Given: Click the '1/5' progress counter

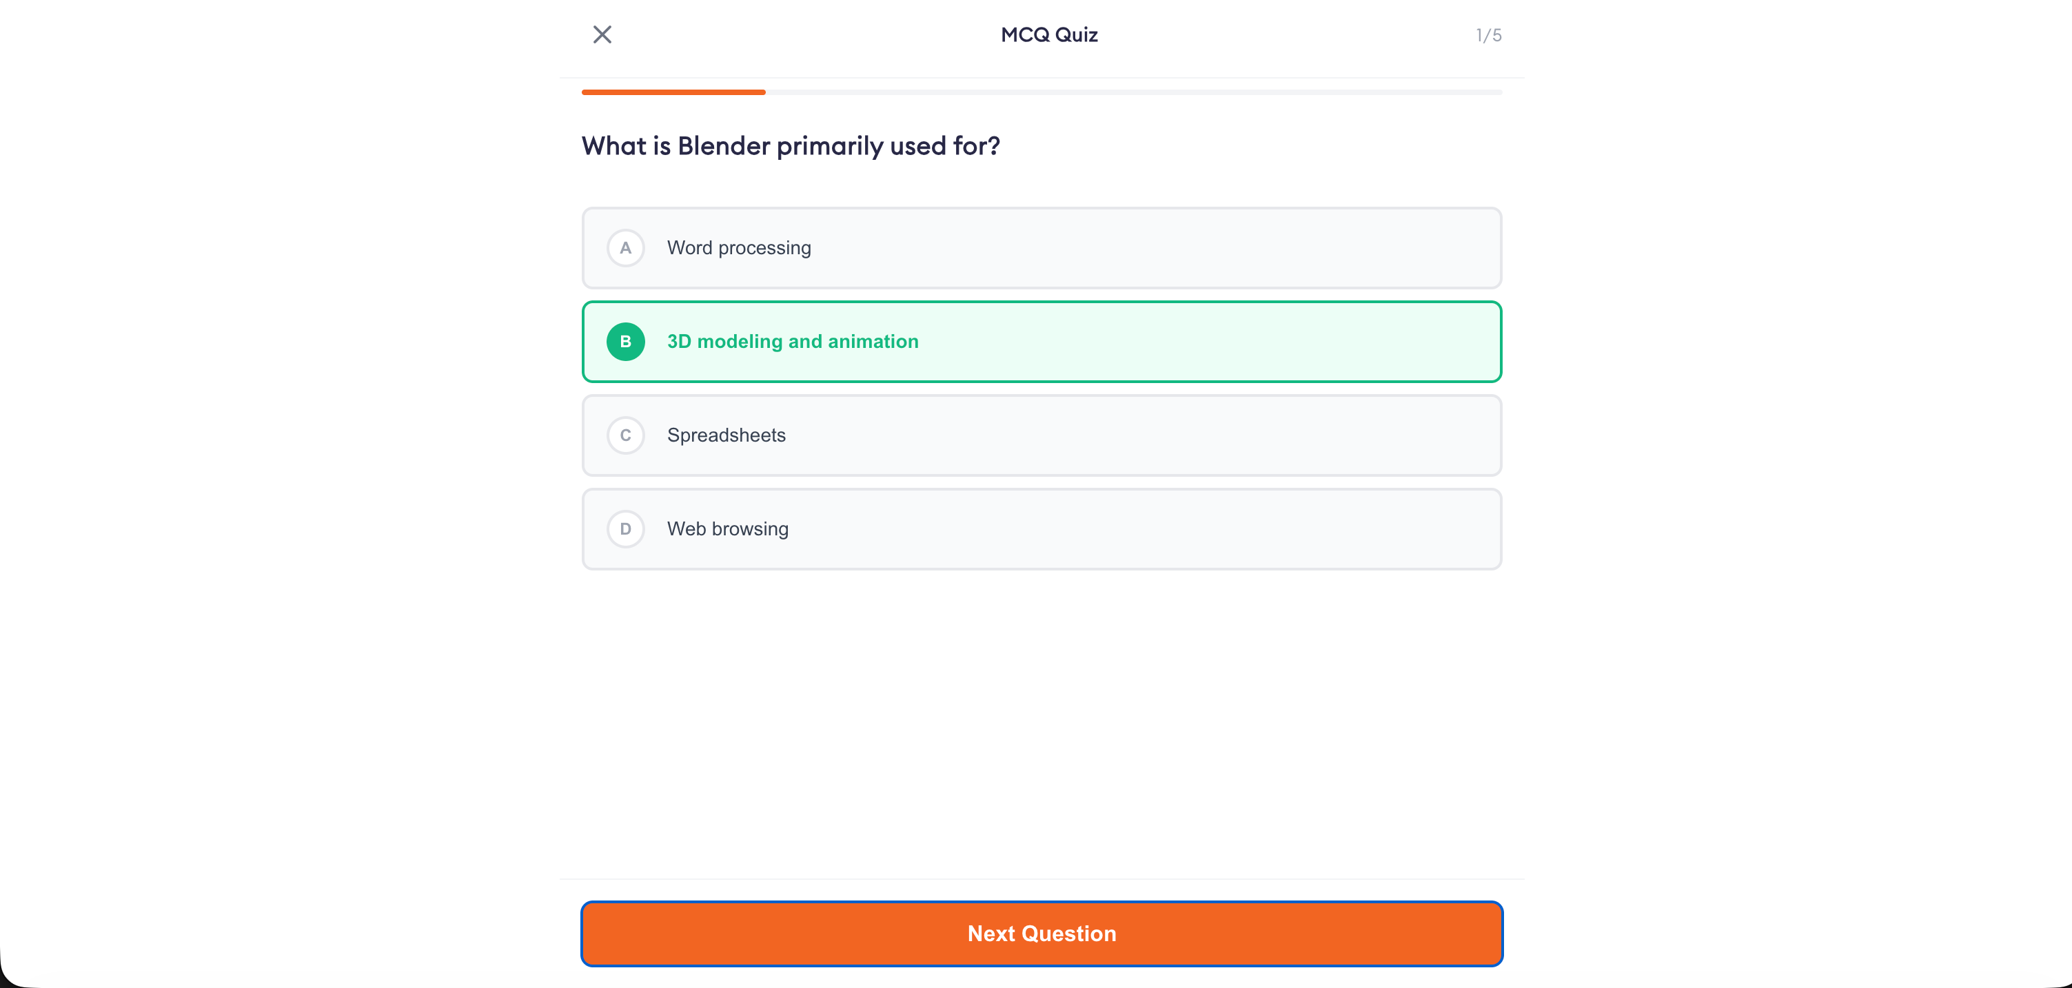Looking at the screenshot, I should 1487,34.
